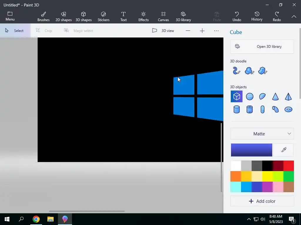Open the Stickers tab
The image size is (301, 225).
coord(103,16)
